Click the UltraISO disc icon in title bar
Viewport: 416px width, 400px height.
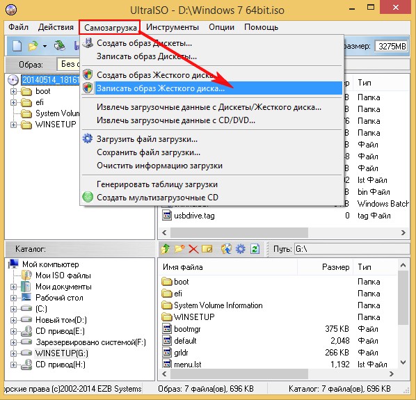click(x=11, y=10)
